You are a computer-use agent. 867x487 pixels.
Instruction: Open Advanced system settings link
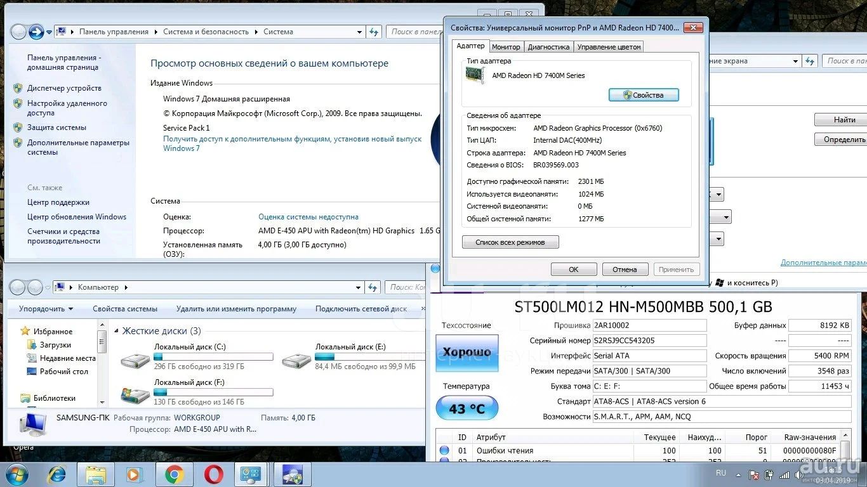click(x=78, y=147)
